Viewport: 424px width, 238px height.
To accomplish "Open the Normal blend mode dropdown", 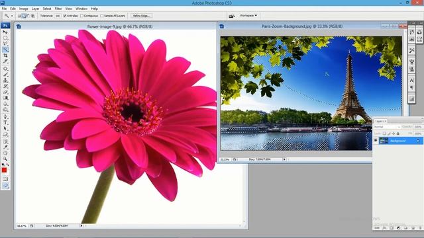I will (x=387, y=127).
